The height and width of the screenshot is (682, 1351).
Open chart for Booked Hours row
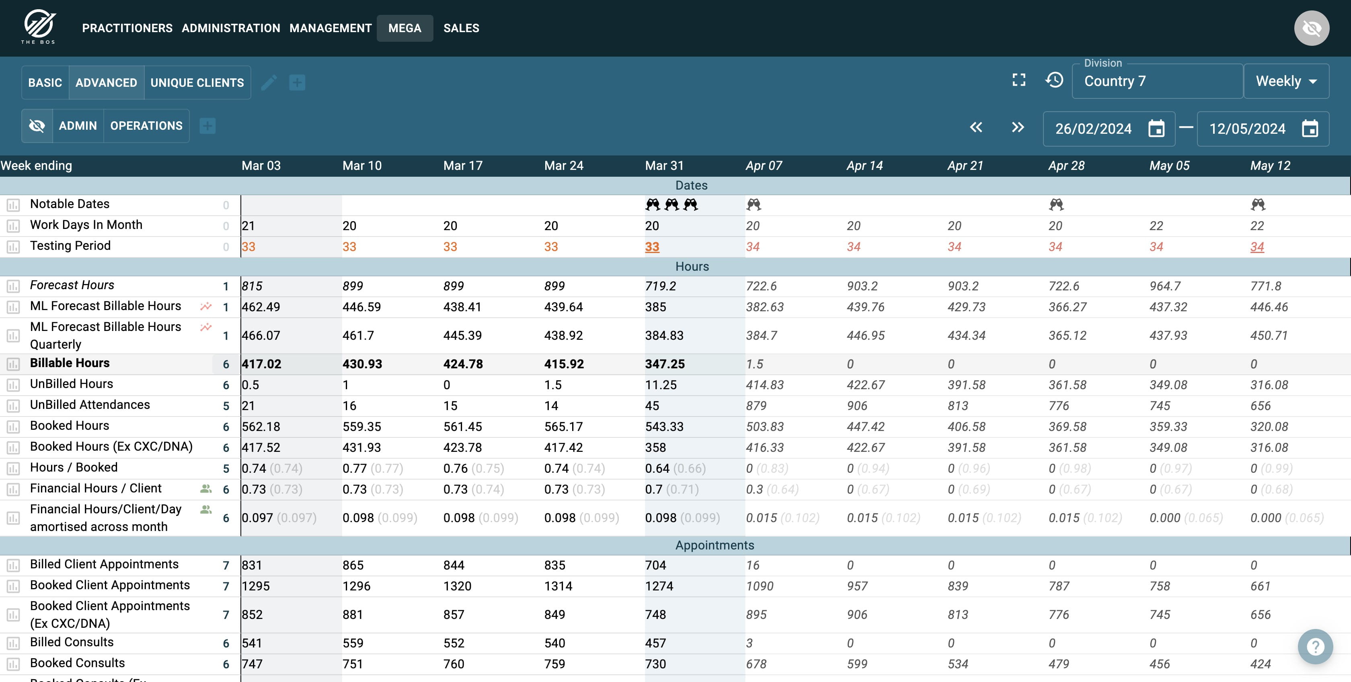pyautogui.click(x=13, y=427)
